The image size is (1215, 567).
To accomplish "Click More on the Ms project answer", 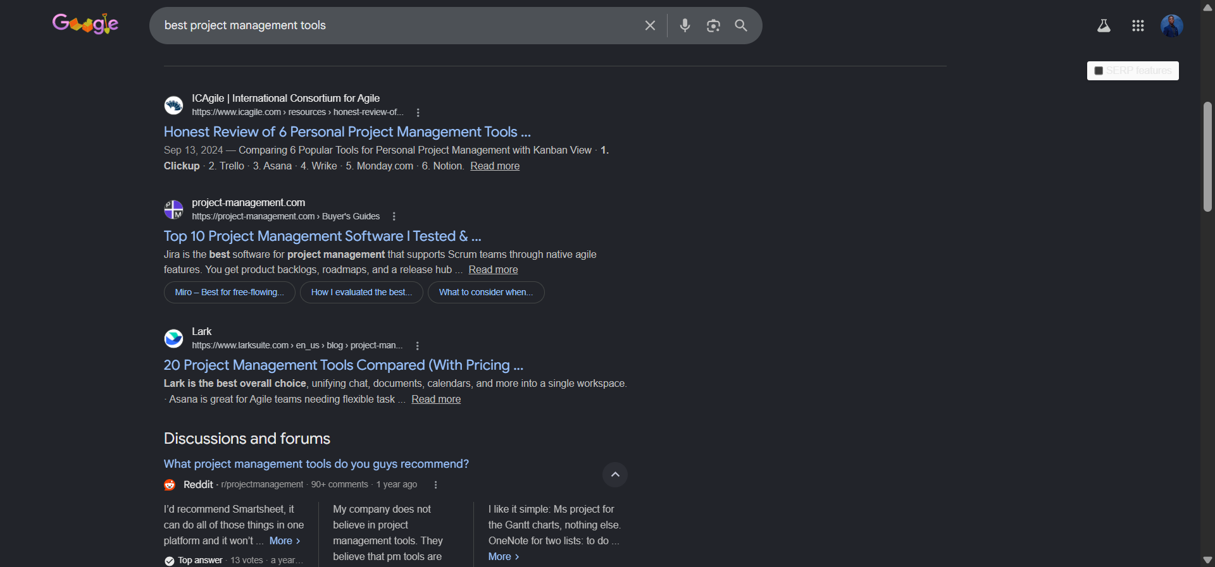I will point(504,557).
